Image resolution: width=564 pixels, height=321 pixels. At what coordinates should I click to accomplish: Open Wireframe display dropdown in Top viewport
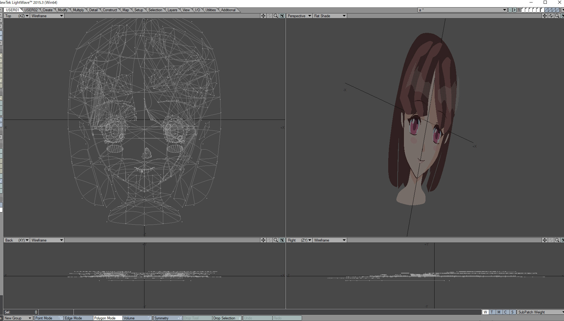point(47,16)
